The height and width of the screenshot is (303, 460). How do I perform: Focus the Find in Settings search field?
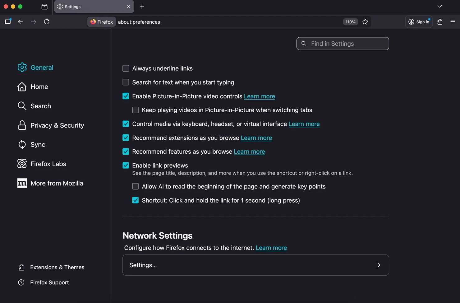(343, 44)
